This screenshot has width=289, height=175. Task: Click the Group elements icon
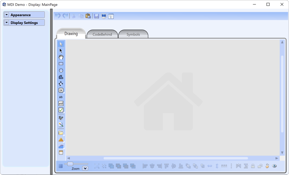[x=97, y=166]
